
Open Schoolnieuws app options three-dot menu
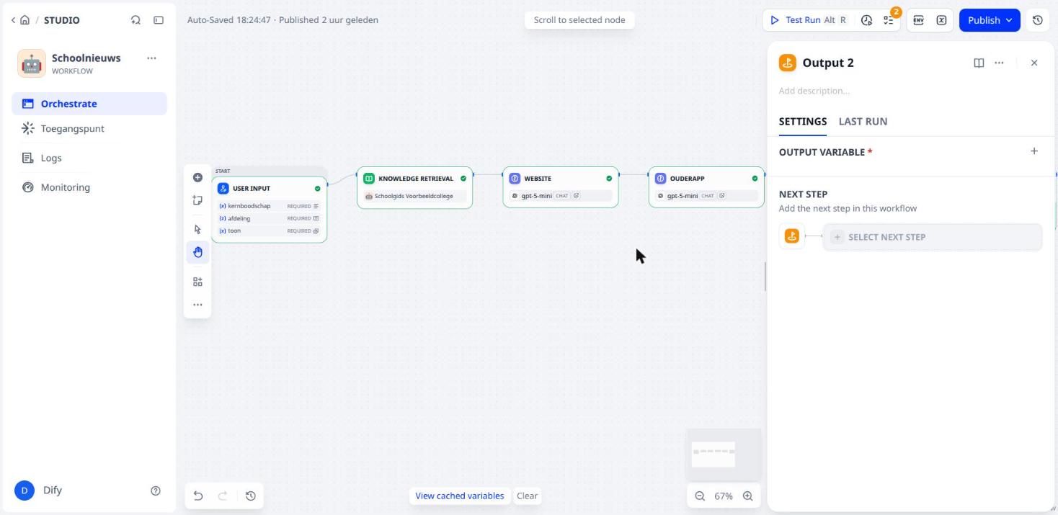click(151, 58)
